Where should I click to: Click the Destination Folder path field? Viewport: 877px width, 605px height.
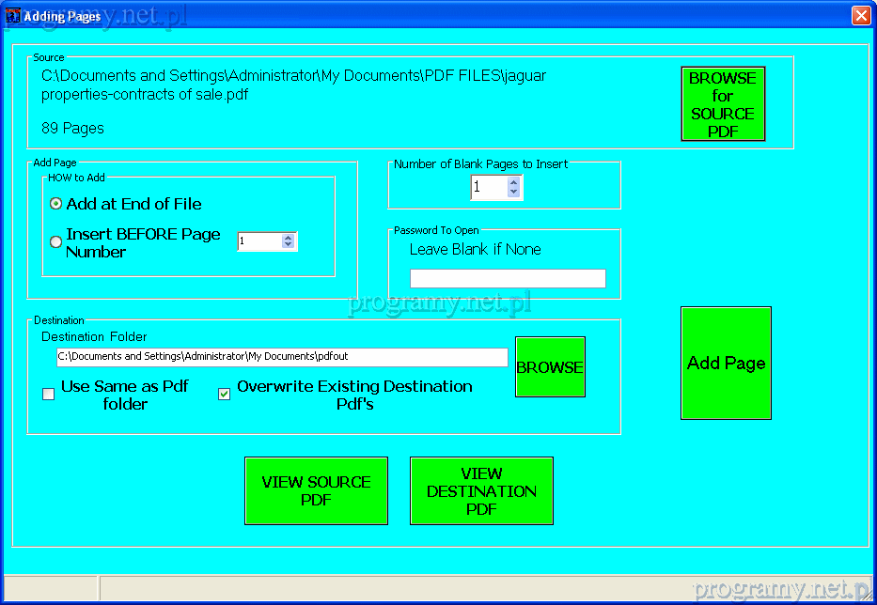pyautogui.click(x=282, y=357)
